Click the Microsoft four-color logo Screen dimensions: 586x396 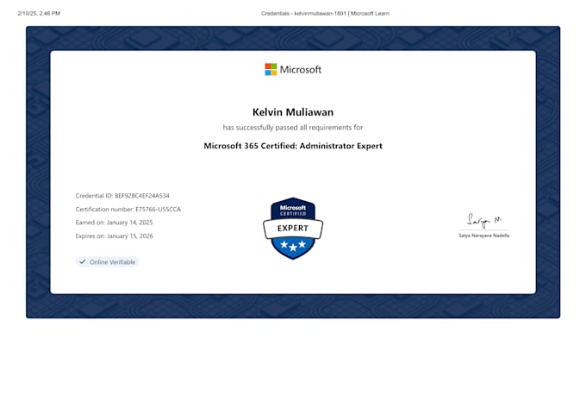tap(271, 69)
